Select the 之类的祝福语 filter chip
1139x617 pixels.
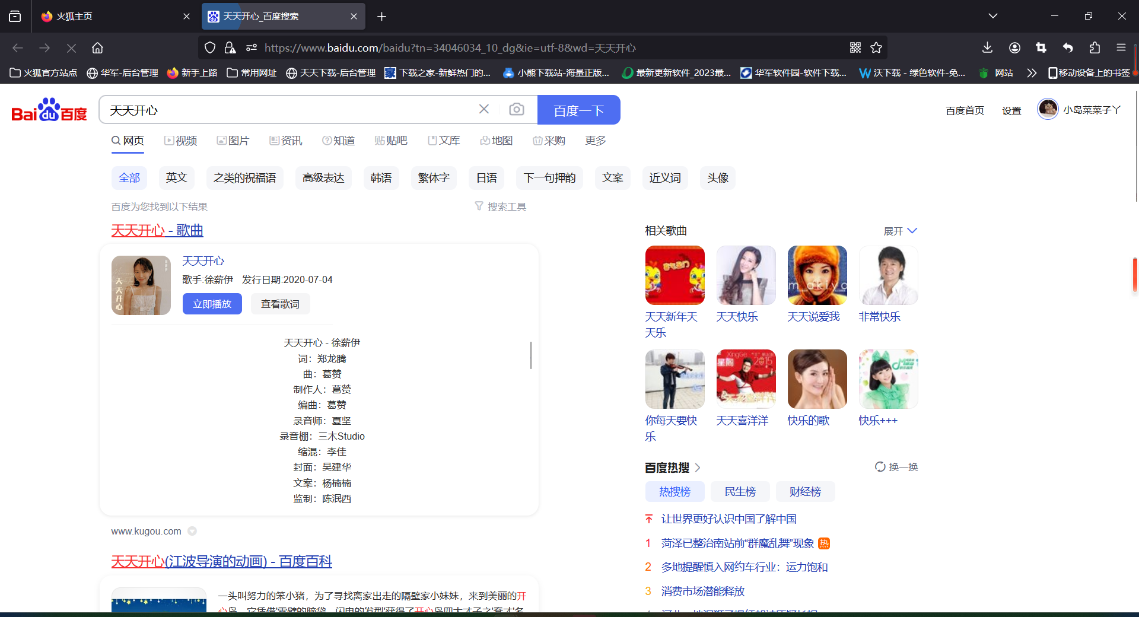tap(245, 178)
